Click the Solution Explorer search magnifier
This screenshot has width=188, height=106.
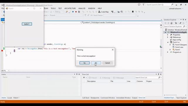[x=184, y=26]
